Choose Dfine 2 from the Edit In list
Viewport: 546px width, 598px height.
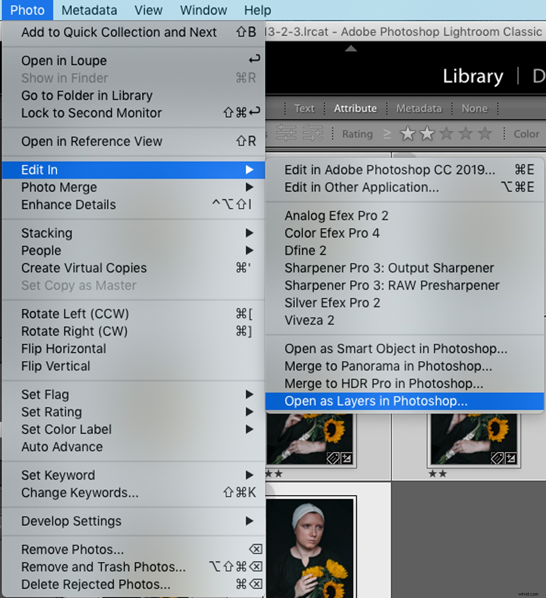click(306, 250)
